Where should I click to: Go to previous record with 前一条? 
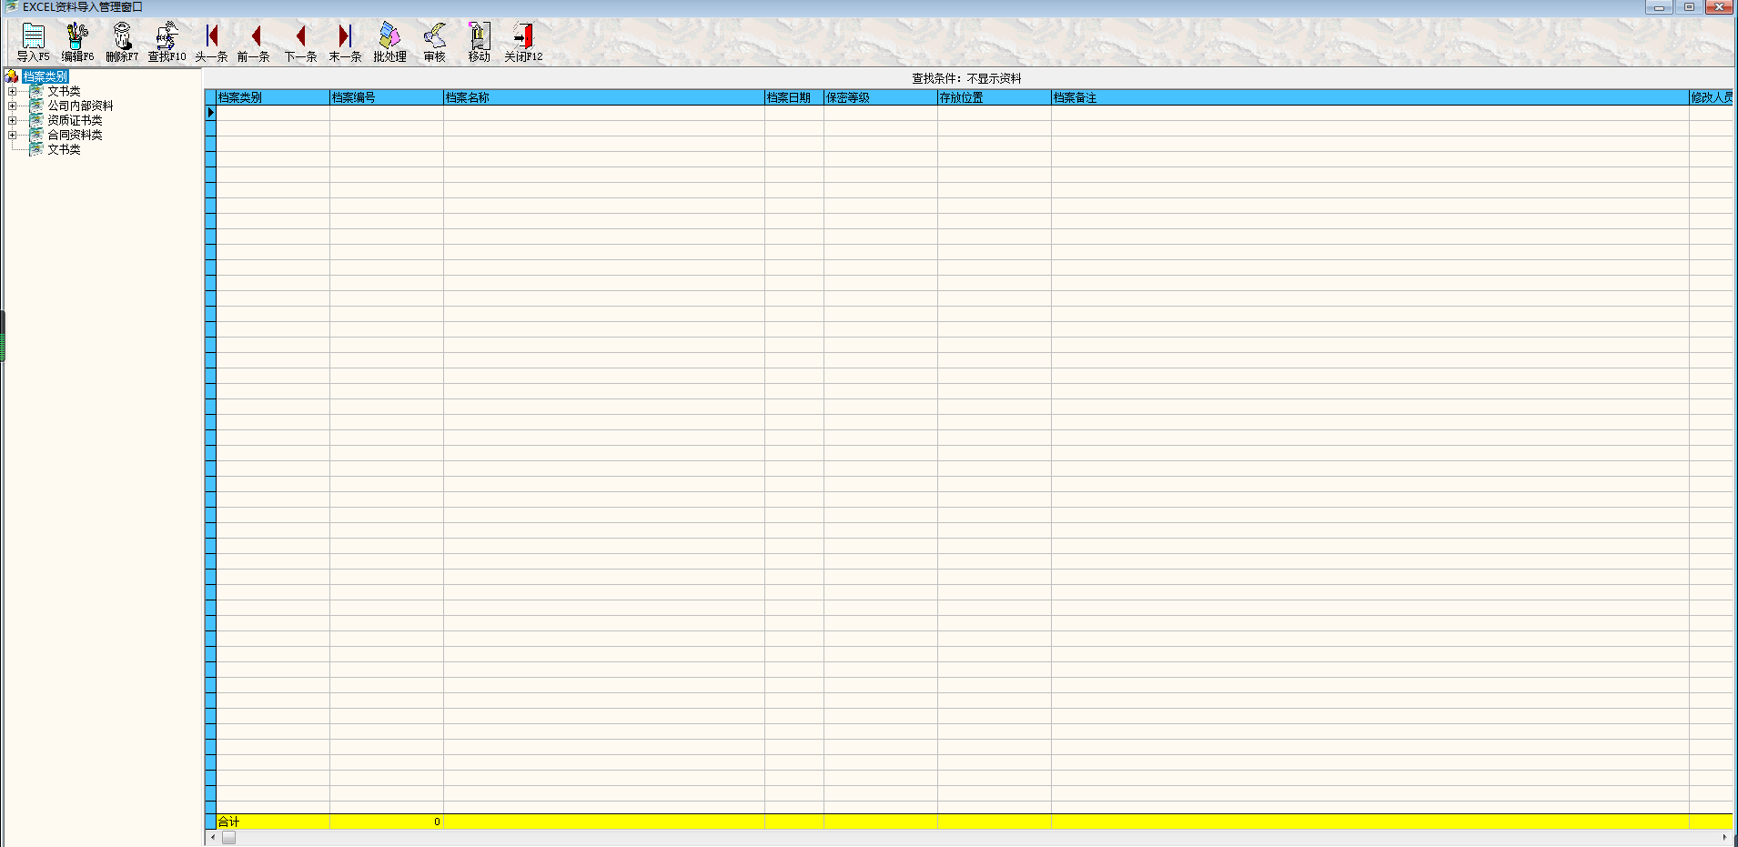(x=254, y=42)
